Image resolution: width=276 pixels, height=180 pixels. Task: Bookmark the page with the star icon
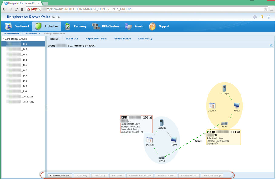(266, 9)
